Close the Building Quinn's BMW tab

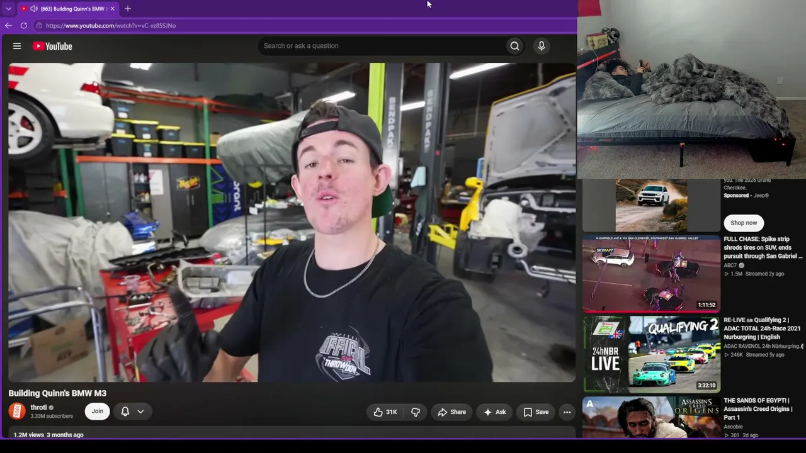(x=113, y=9)
